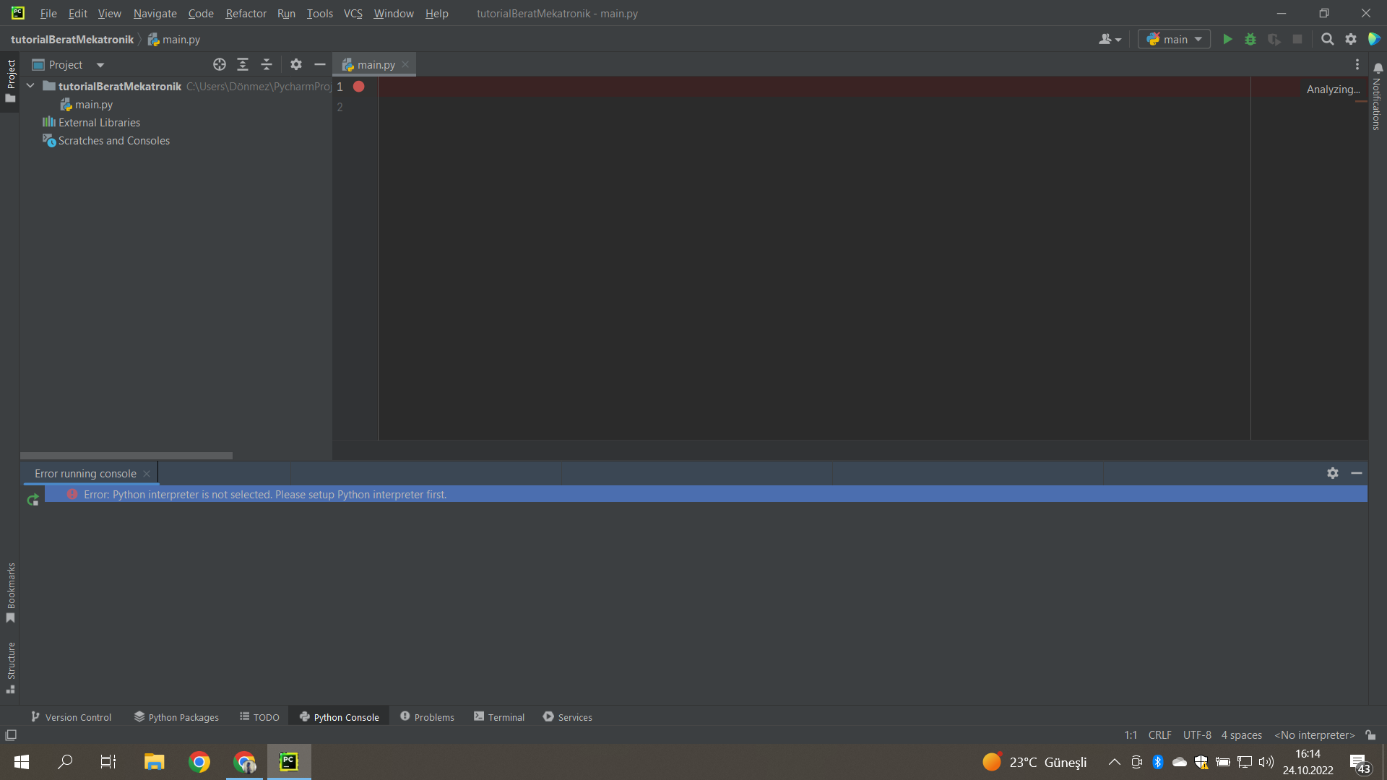This screenshot has height=780, width=1387.
Task: Switch to the Terminal tab
Action: pyautogui.click(x=499, y=717)
